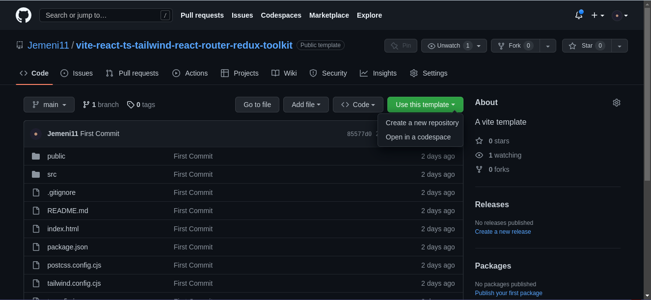Image resolution: width=651 pixels, height=300 pixels.
Task: Open the user avatar menu
Action: 620,15
